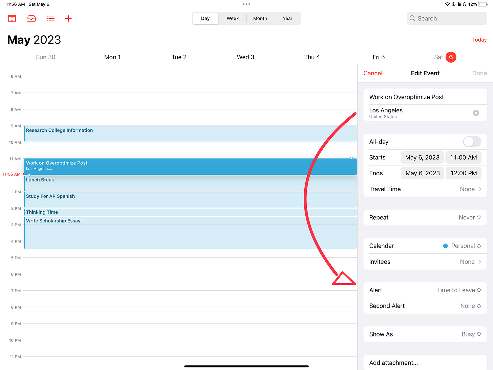This screenshot has width=493, height=370.
Task: Select Tue 2 in day header
Action: [x=179, y=57]
